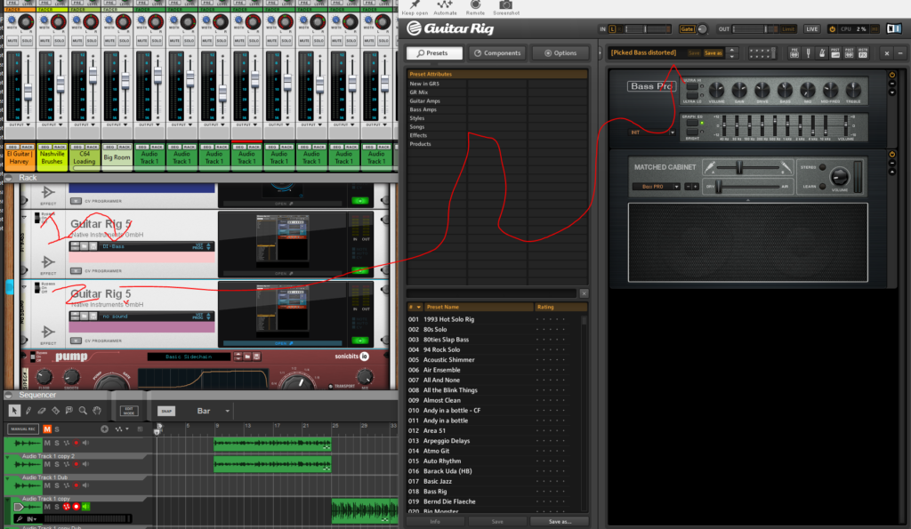Collapse the Rack section
Screen dimensions: 911x529
(x=9, y=178)
